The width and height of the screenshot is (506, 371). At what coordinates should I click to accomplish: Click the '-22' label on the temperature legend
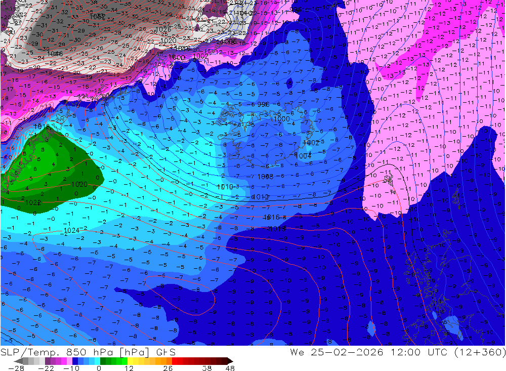click(x=46, y=368)
